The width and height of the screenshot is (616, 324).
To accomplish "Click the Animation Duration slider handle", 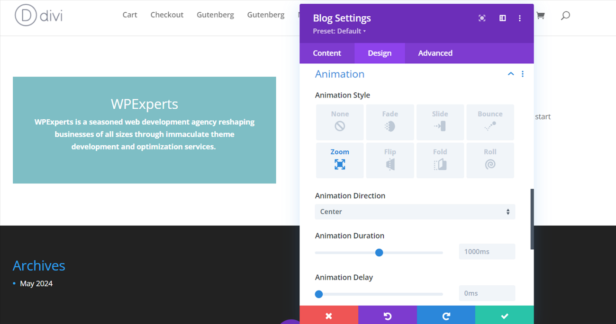I will (379, 253).
